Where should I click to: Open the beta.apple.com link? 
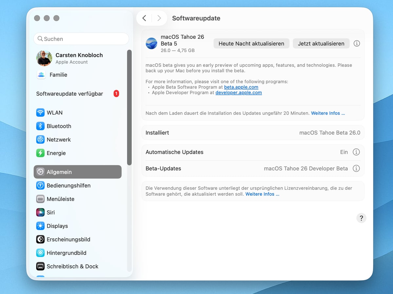pos(241,87)
